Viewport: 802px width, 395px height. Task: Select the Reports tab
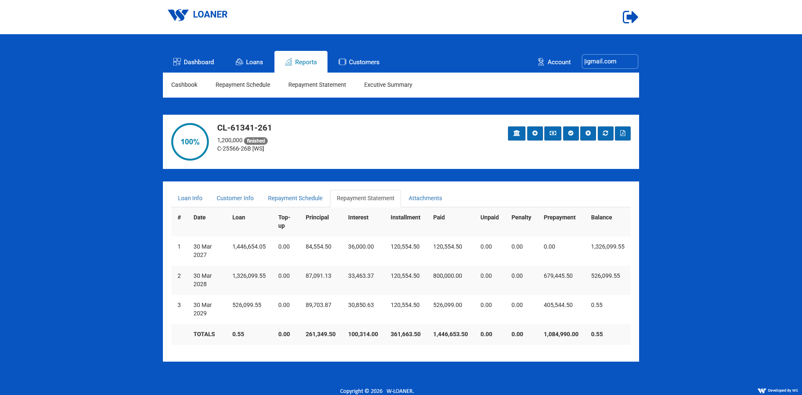click(301, 62)
